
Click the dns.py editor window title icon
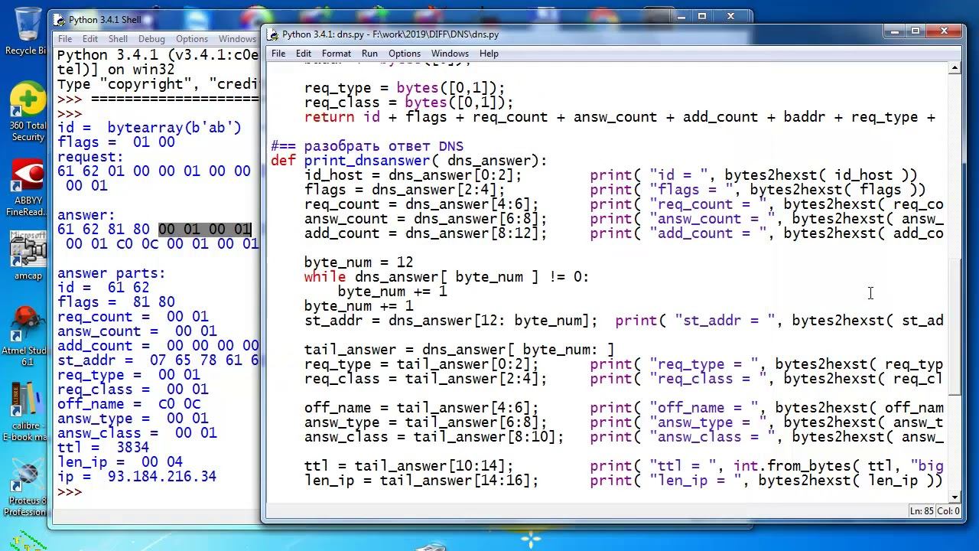tap(273, 34)
